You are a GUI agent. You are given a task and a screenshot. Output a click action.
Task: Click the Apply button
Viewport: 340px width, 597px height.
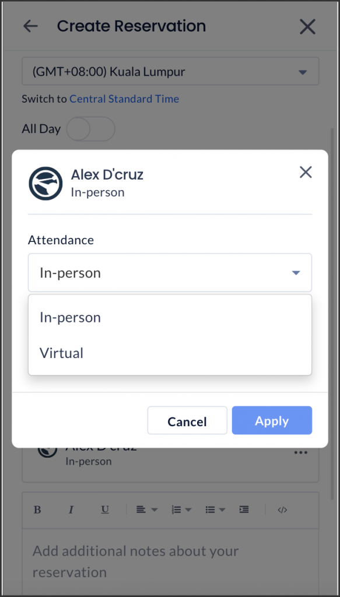tap(272, 420)
